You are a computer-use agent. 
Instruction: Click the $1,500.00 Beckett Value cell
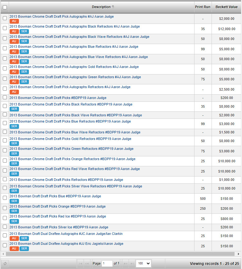pos(226,132)
